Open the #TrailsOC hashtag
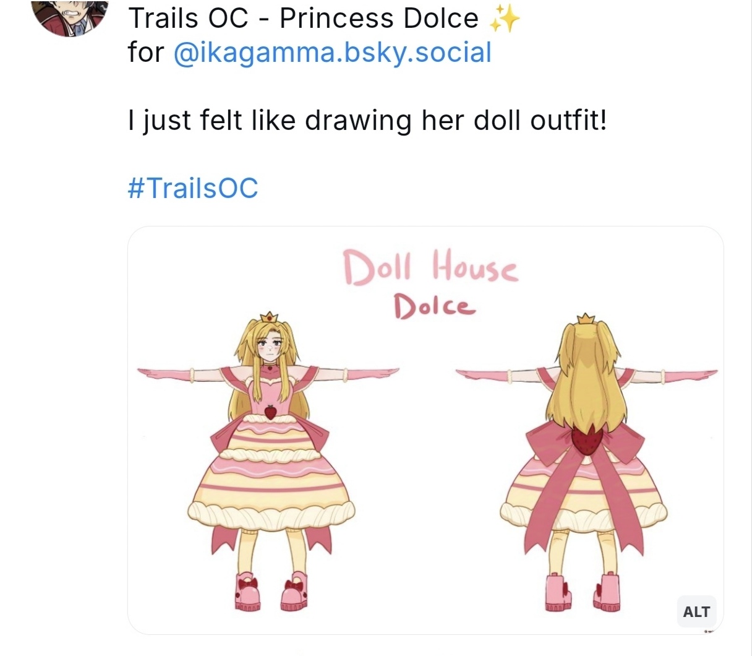The height and width of the screenshot is (656, 752). point(193,188)
